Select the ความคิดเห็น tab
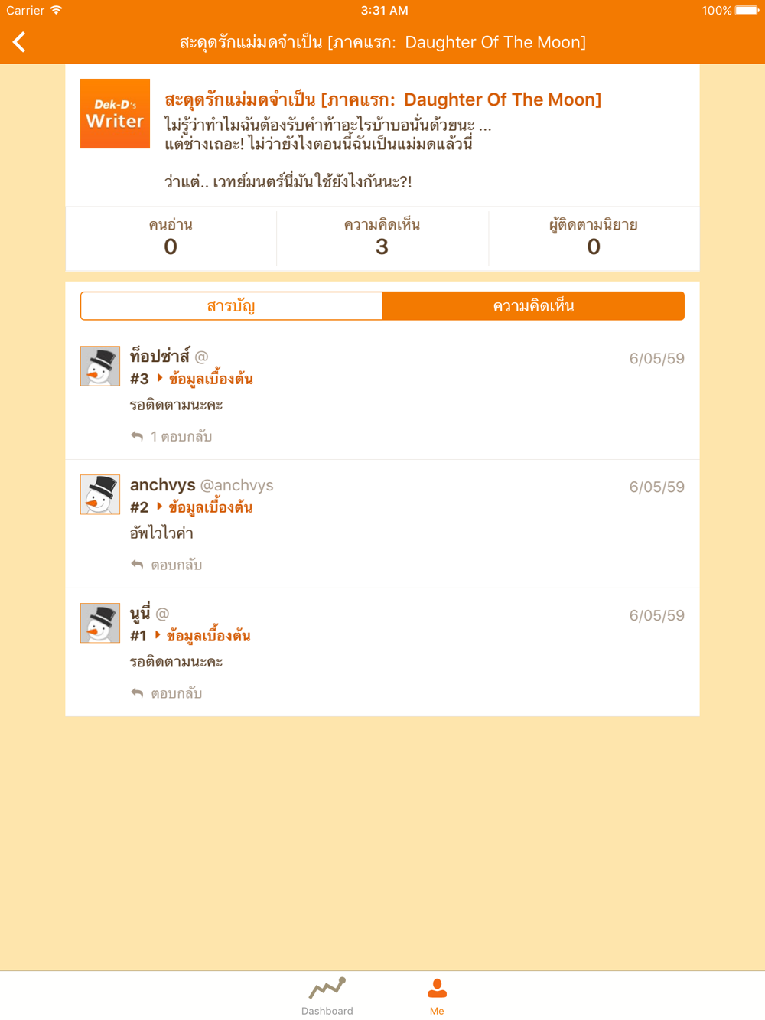Screen dimensions: 765x1020 click(x=533, y=306)
